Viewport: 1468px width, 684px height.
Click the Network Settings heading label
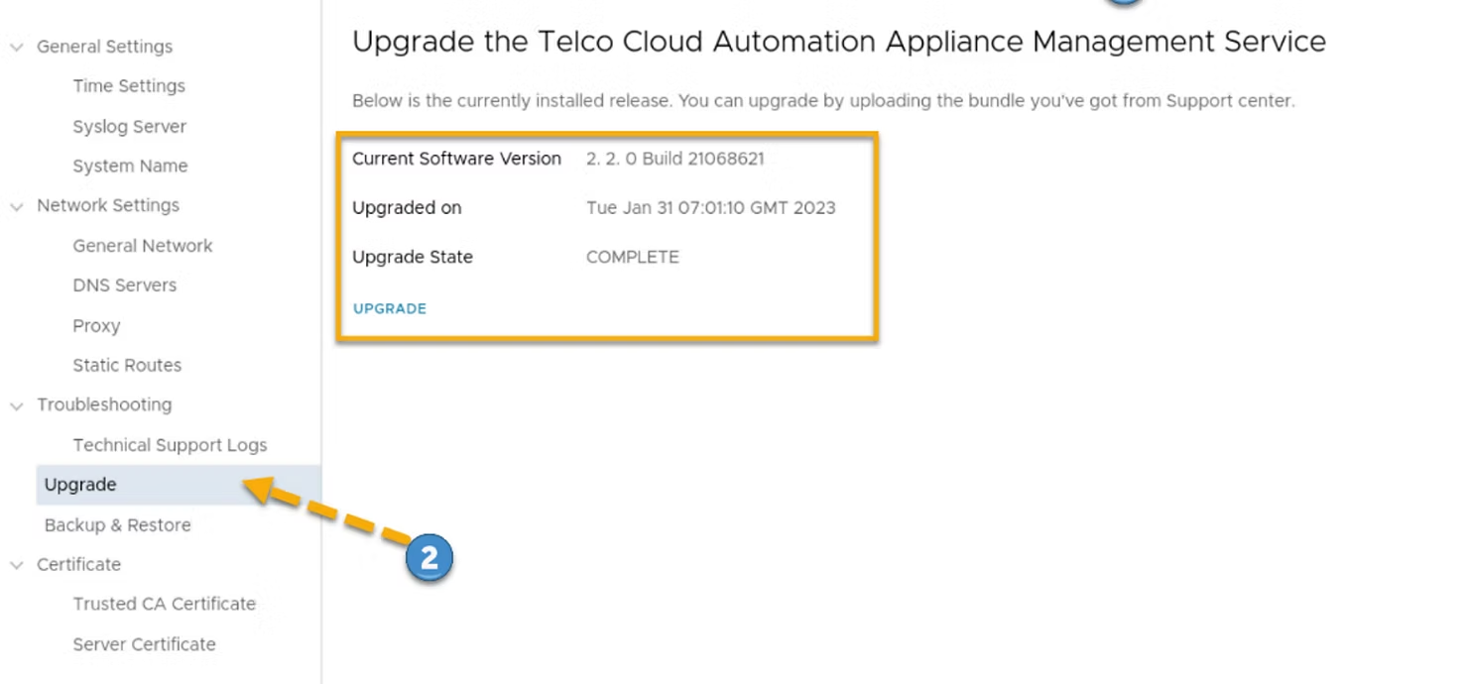[x=108, y=205]
